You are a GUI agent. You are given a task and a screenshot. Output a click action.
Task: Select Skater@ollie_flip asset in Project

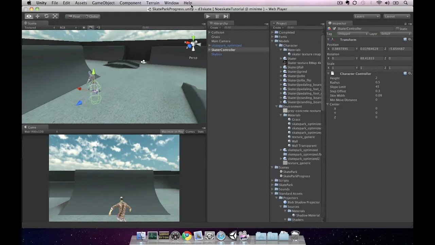299,80
